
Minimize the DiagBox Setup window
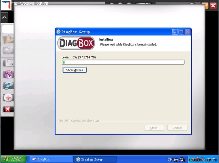click(175, 32)
